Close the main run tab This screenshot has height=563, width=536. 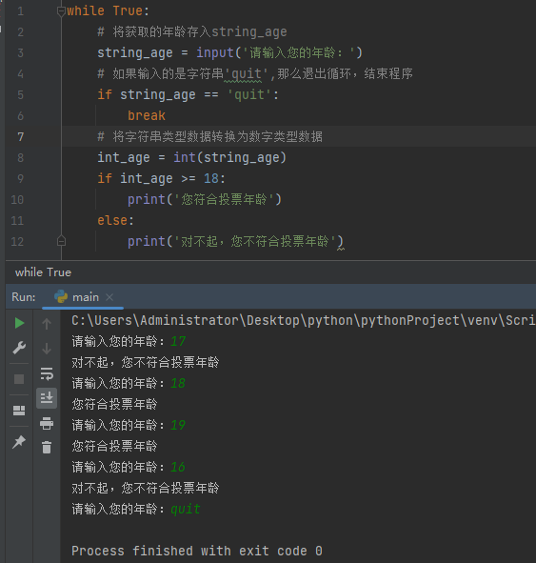[109, 297]
